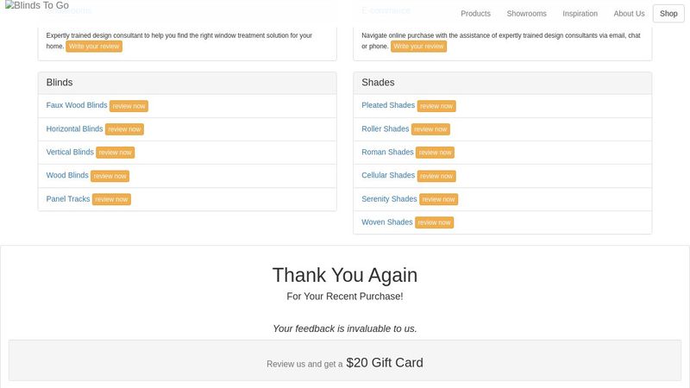Viewport: 690px width, 388px height.
Task: Click the Cellular Shades link
Action: pyautogui.click(x=388, y=175)
